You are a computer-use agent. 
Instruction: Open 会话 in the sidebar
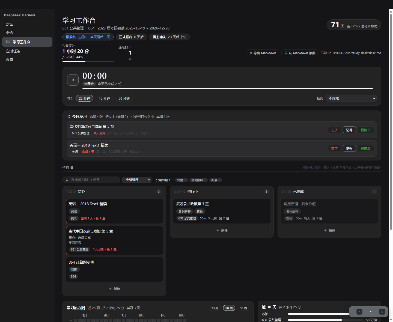[x=27, y=33]
